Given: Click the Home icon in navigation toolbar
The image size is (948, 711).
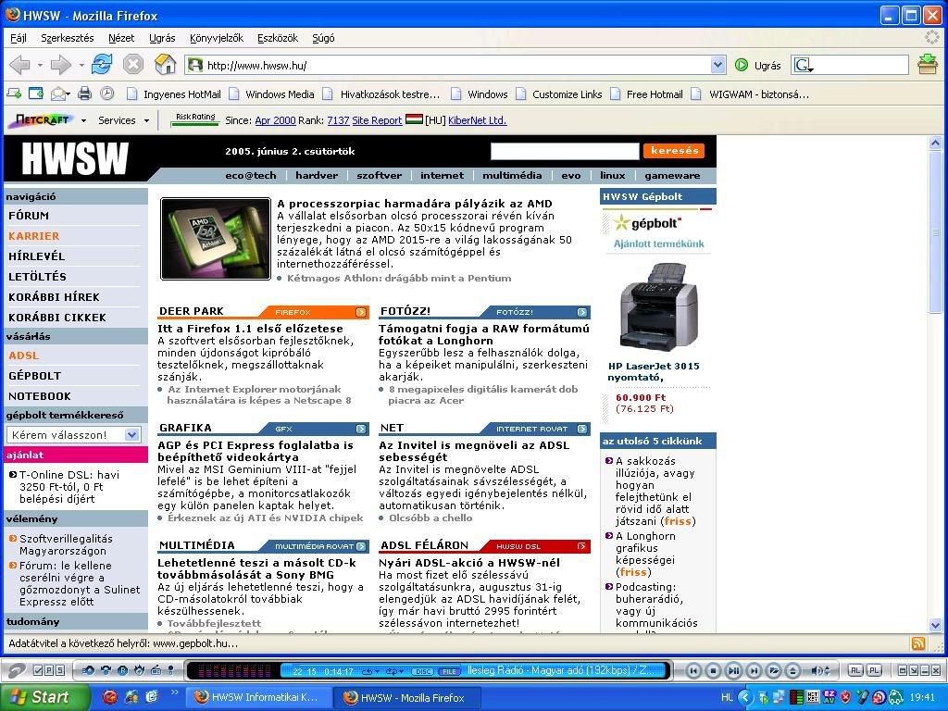Looking at the screenshot, I should (x=165, y=64).
